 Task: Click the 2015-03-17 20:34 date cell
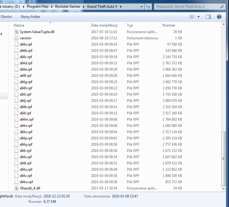coord(104,188)
